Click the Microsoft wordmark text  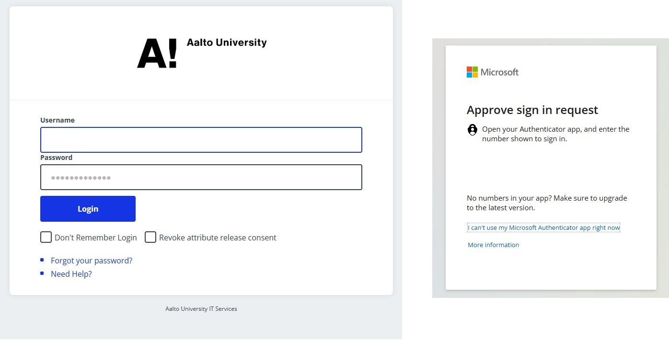(499, 72)
